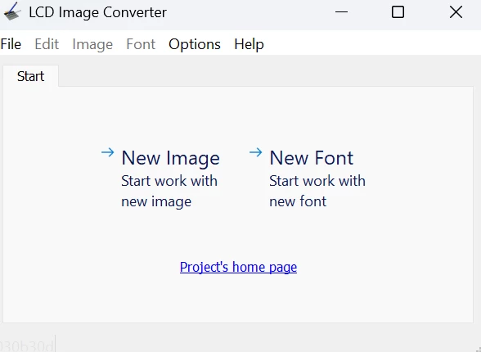Viewport: 481px width, 352px height.
Task: Select the Start tab
Action: click(31, 76)
